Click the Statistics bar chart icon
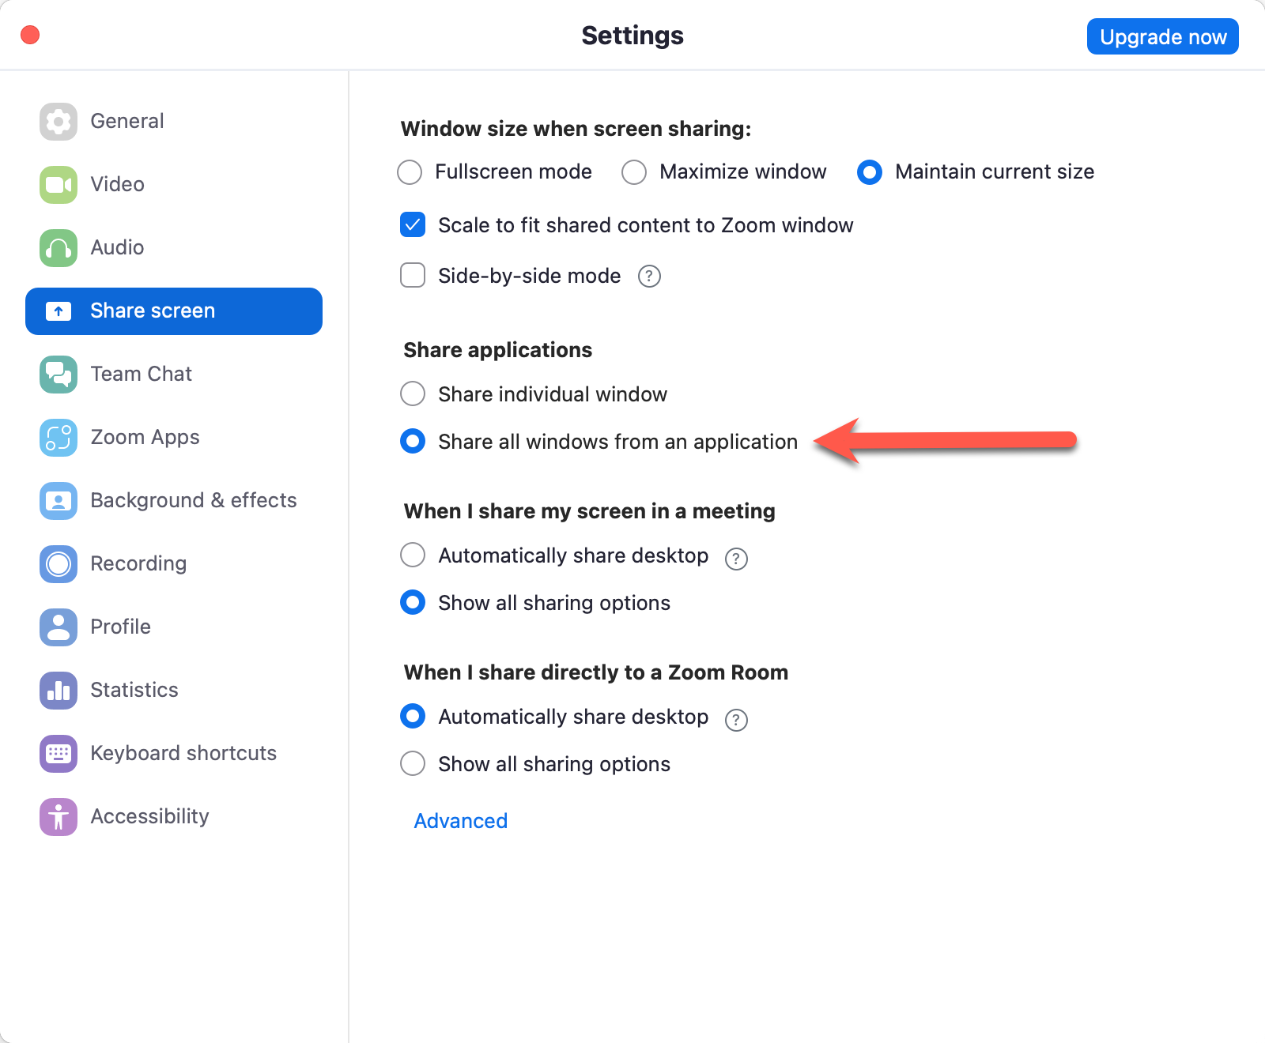Screen dimensions: 1265x1043 point(59,691)
